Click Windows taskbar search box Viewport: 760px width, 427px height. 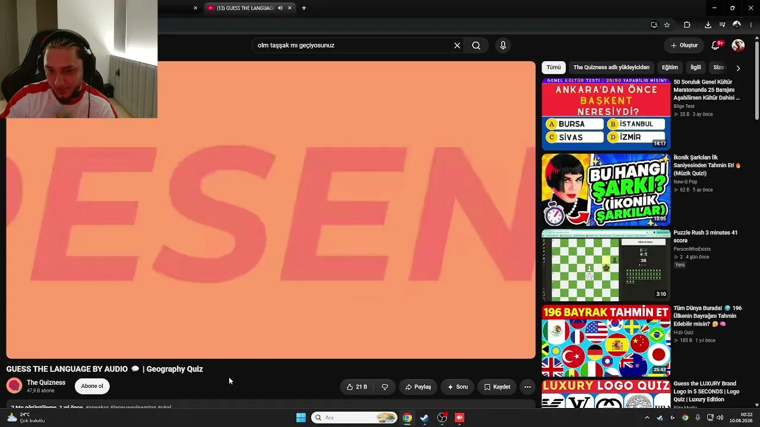point(354,418)
